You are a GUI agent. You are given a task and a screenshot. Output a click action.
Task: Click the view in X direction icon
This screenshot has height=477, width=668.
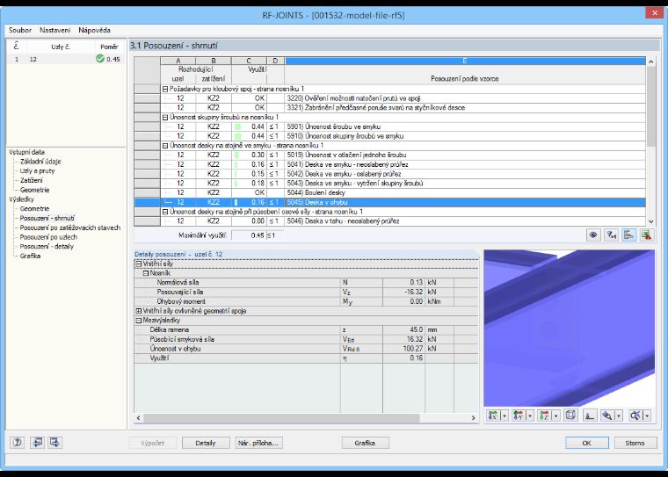(x=493, y=416)
